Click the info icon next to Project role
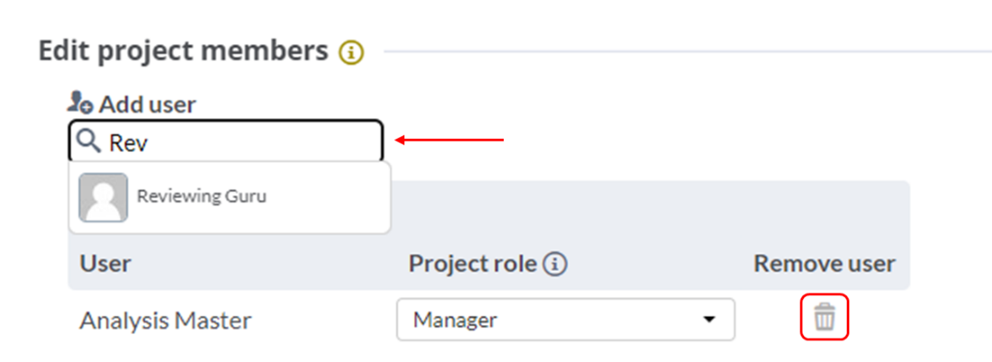 [556, 265]
